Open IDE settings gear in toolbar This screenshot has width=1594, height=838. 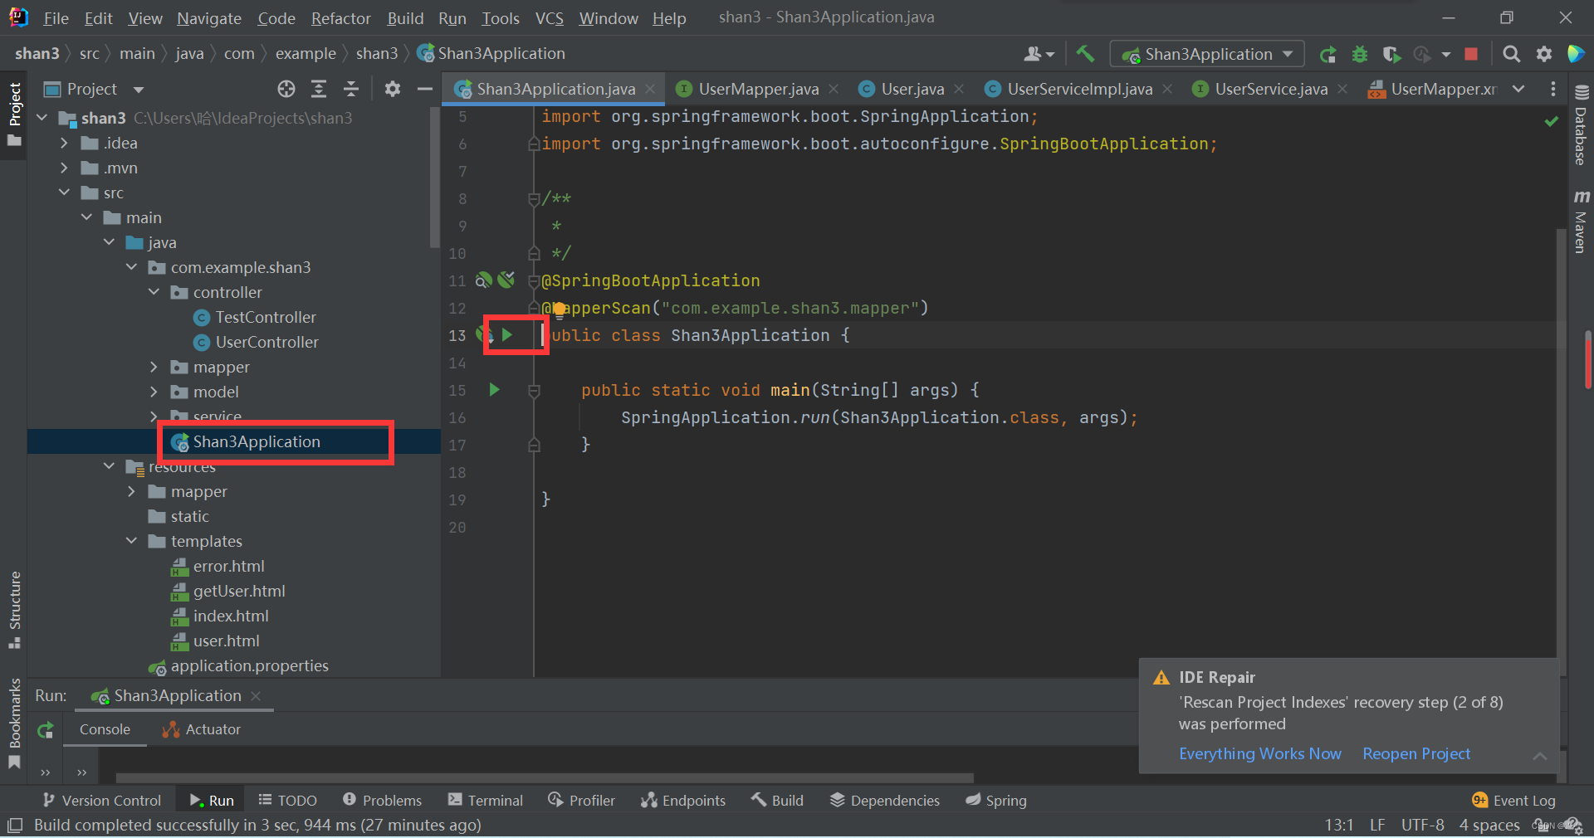1543,54
